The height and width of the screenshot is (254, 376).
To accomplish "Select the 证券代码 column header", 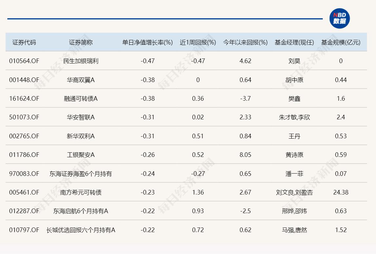I will [24, 42].
